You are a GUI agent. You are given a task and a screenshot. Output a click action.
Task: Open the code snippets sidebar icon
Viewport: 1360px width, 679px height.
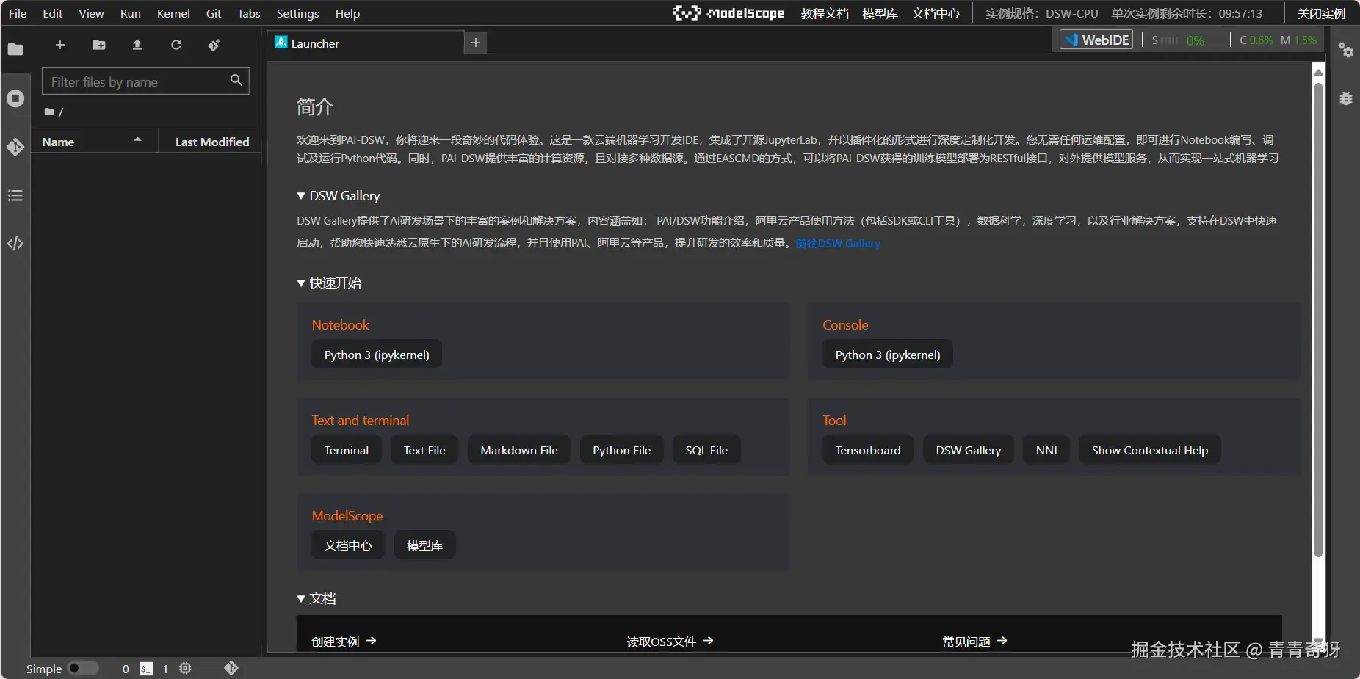(15, 244)
